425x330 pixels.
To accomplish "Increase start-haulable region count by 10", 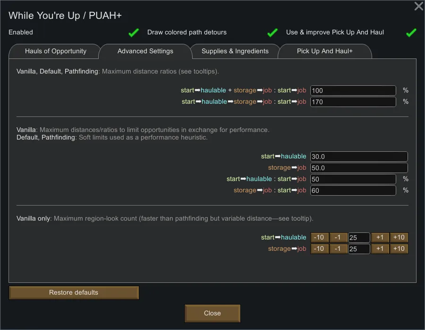I will [x=399, y=238].
